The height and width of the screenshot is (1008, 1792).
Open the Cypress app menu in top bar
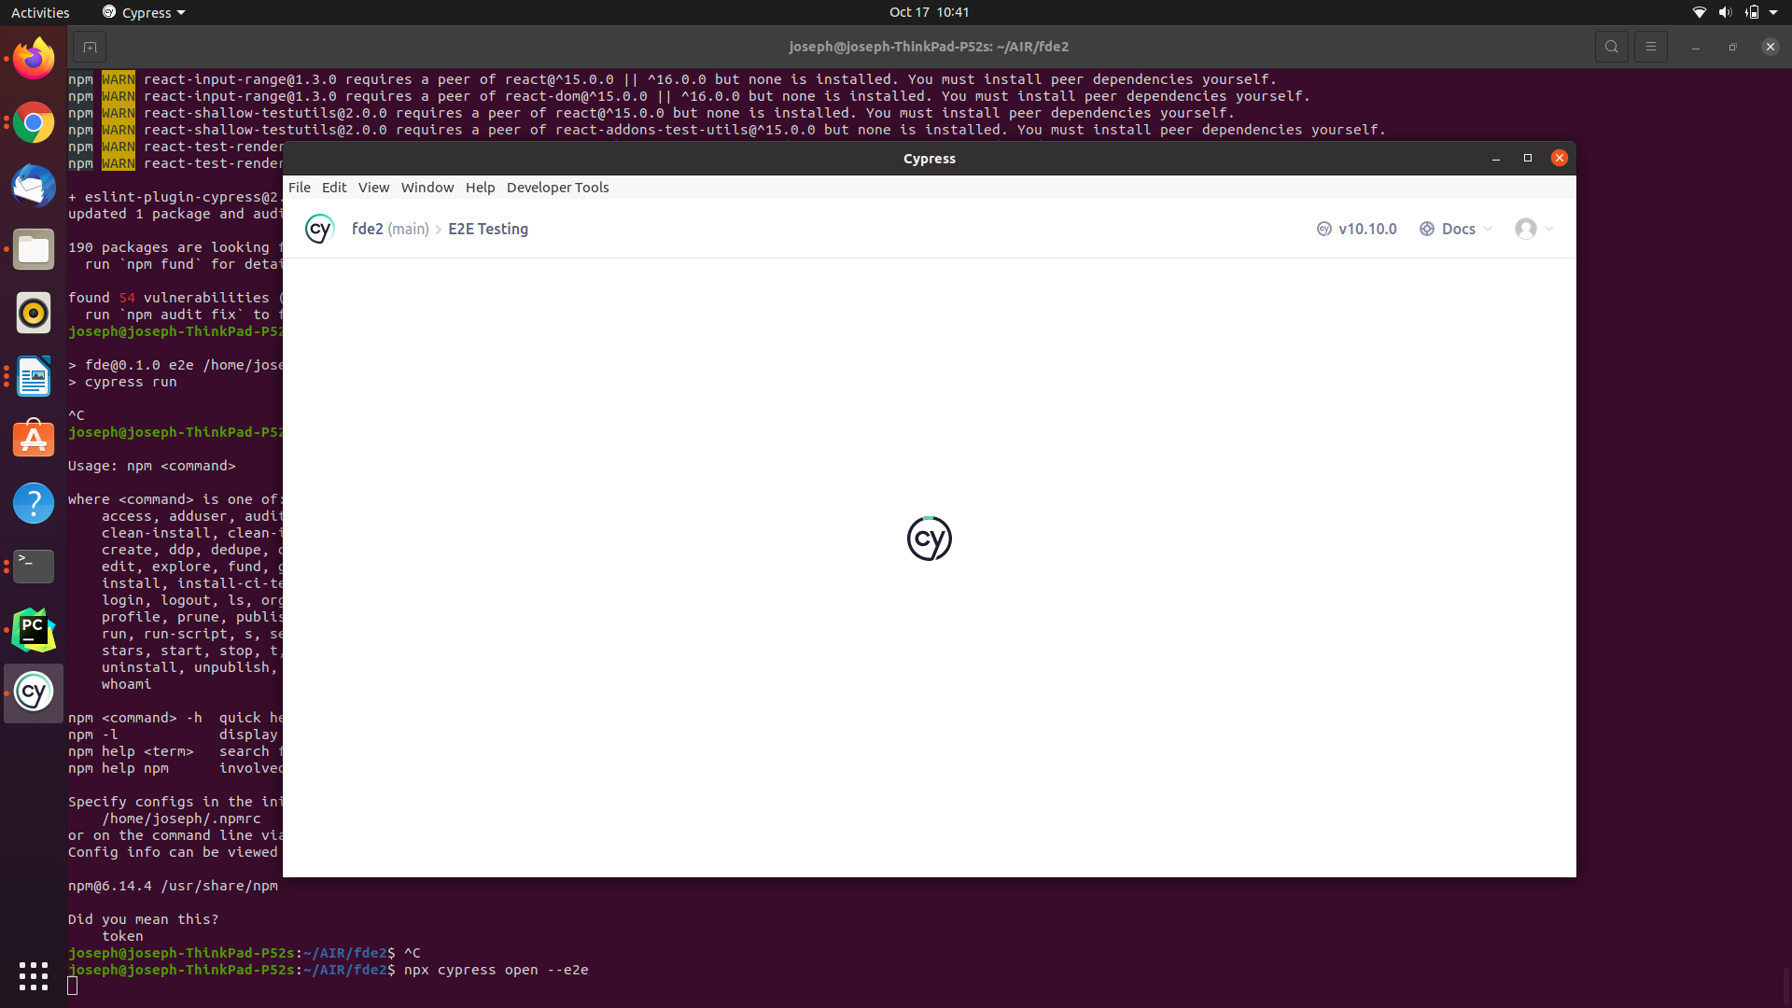point(144,12)
